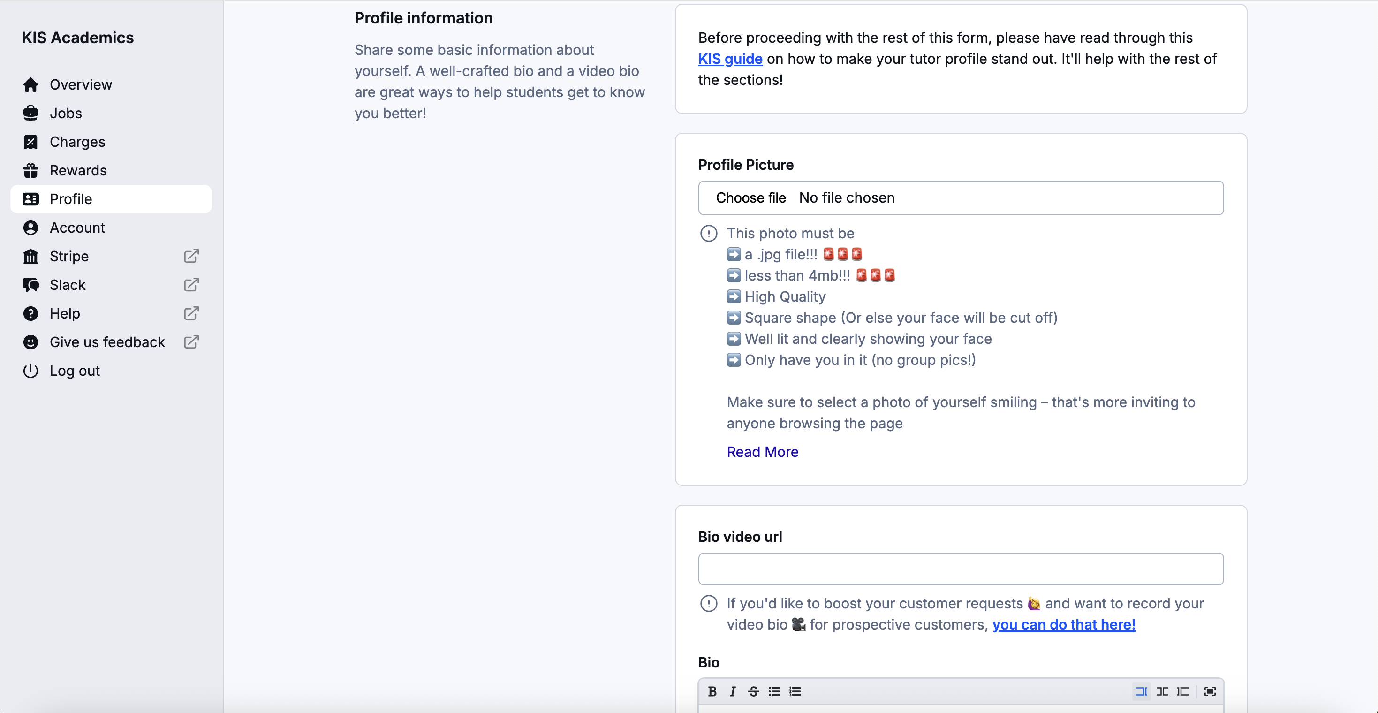Switch Bio editor to write-only mode
The width and height of the screenshot is (1378, 713).
point(1141,691)
